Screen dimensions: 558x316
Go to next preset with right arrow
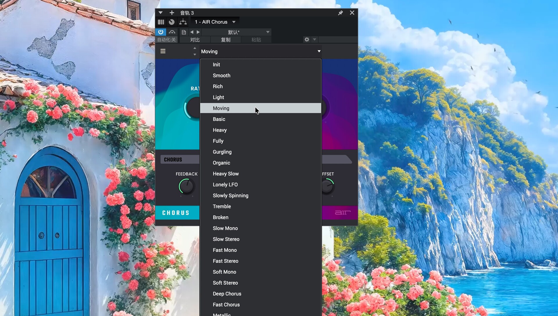click(198, 32)
